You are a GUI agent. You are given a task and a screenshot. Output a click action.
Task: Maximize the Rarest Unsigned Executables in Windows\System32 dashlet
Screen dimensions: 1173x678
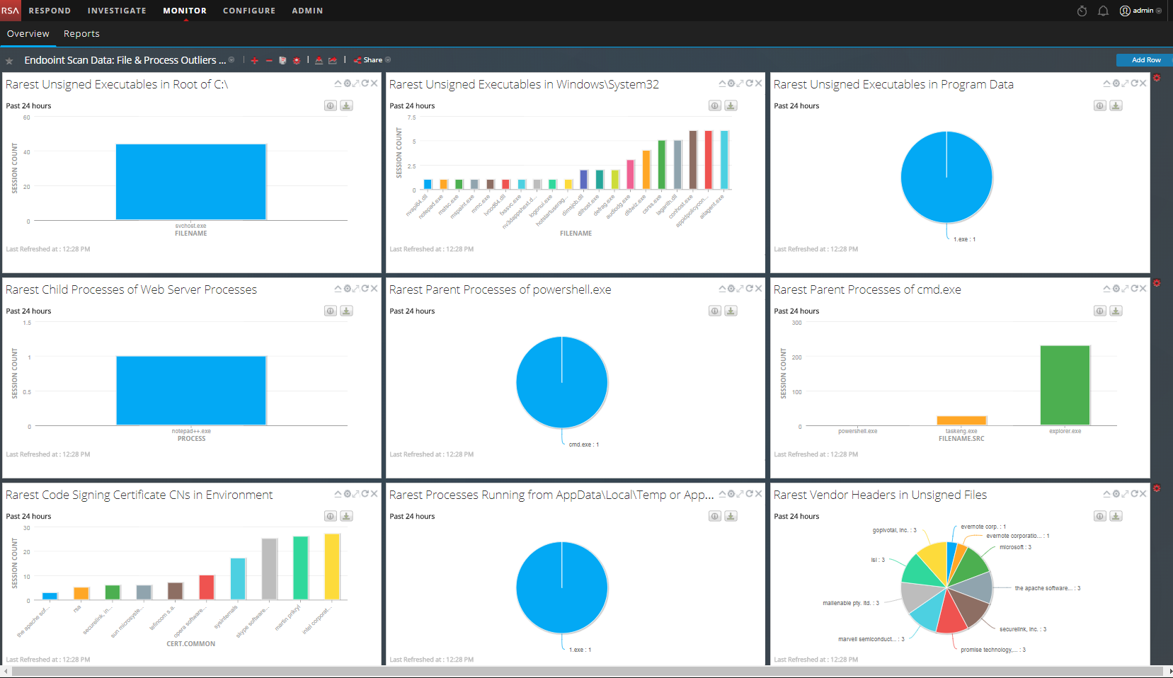(740, 84)
